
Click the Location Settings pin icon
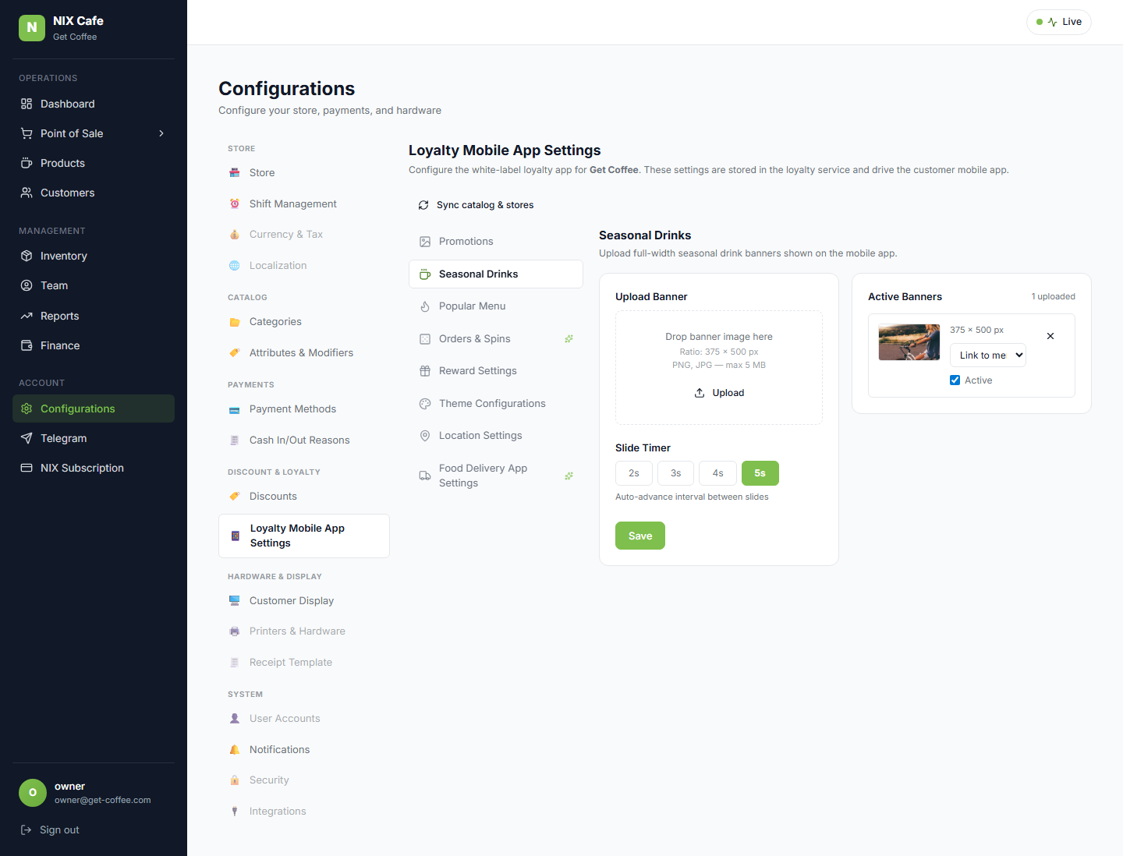click(x=425, y=436)
